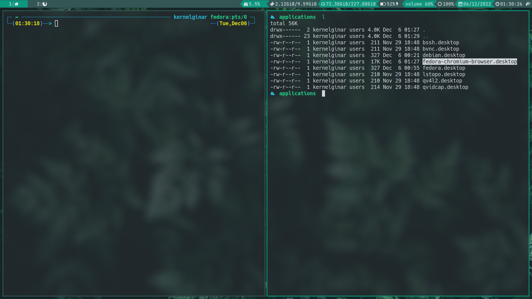Viewport: 532px width, 299px height.
Task: Click the qvidcap.desktop file entry
Action: click(445, 87)
